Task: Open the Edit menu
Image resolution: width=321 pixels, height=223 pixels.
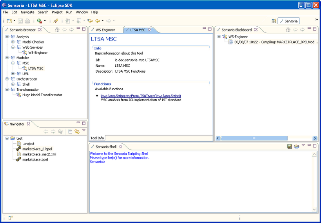Action: point(15,12)
